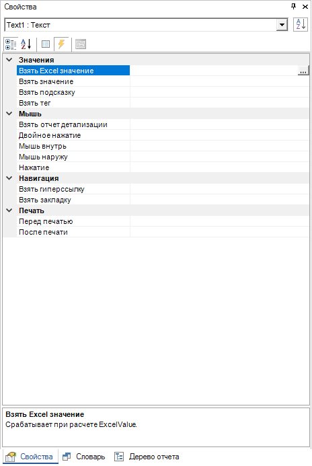Show the Properties list tab icon
This screenshot has height=466, width=312.
pyautogui.click(x=46, y=44)
